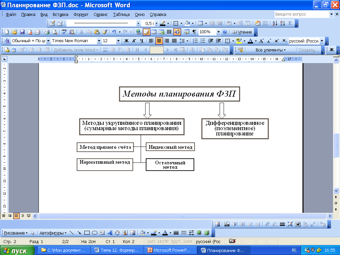Toggle underline formatting Ч
The width and height of the screenshot is (340, 255).
(x=141, y=41)
